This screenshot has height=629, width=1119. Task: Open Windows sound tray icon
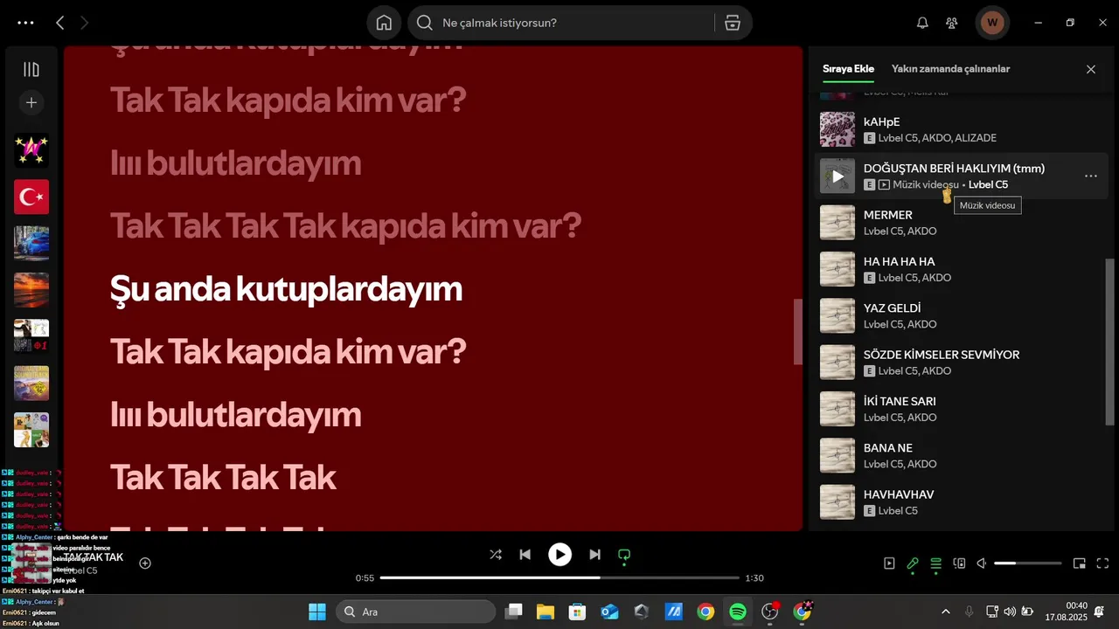click(1010, 612)
